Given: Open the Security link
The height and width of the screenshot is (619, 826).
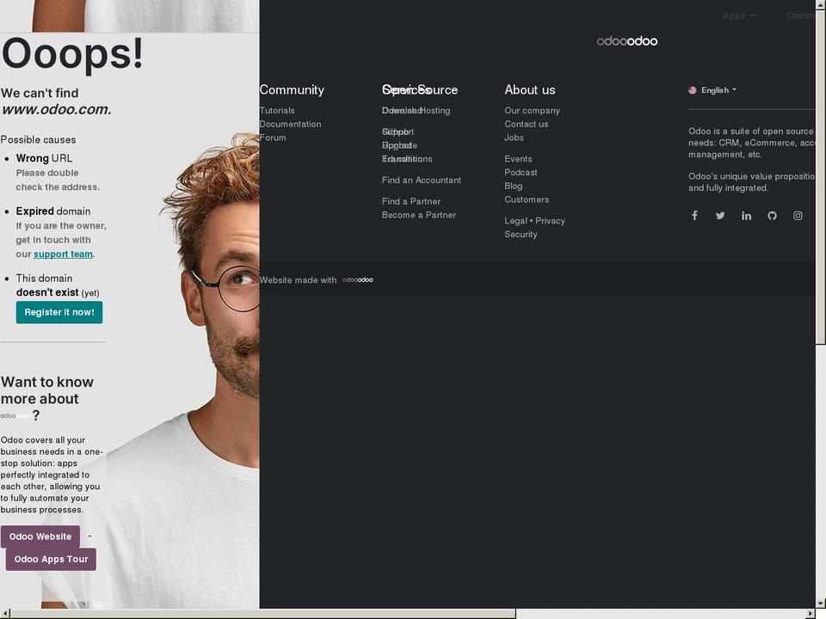Looking at the screenshot, I should (x=521, y=234).
